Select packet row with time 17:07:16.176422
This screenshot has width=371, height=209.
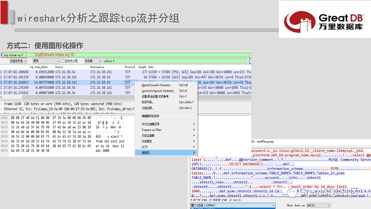67,93
